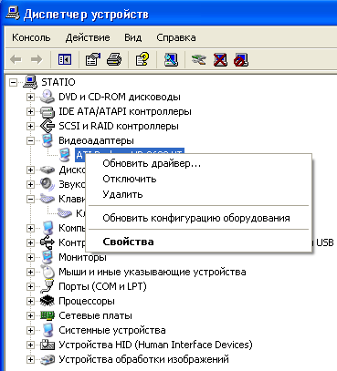Open the Консоль menu
Viewport: 337px width, 371px height.
pos(31,37)
